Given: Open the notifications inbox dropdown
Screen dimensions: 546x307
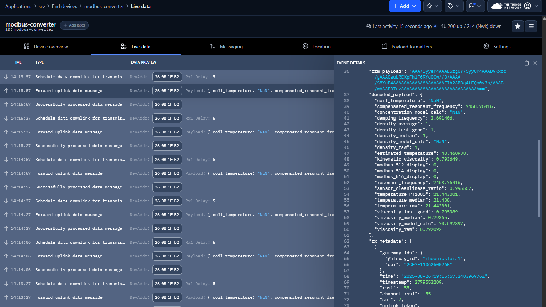Looking at the screenshot, I should tap(475, 6).
